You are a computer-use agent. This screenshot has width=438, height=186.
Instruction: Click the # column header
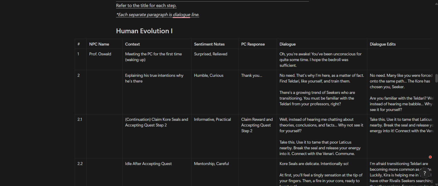coord(79,44)
